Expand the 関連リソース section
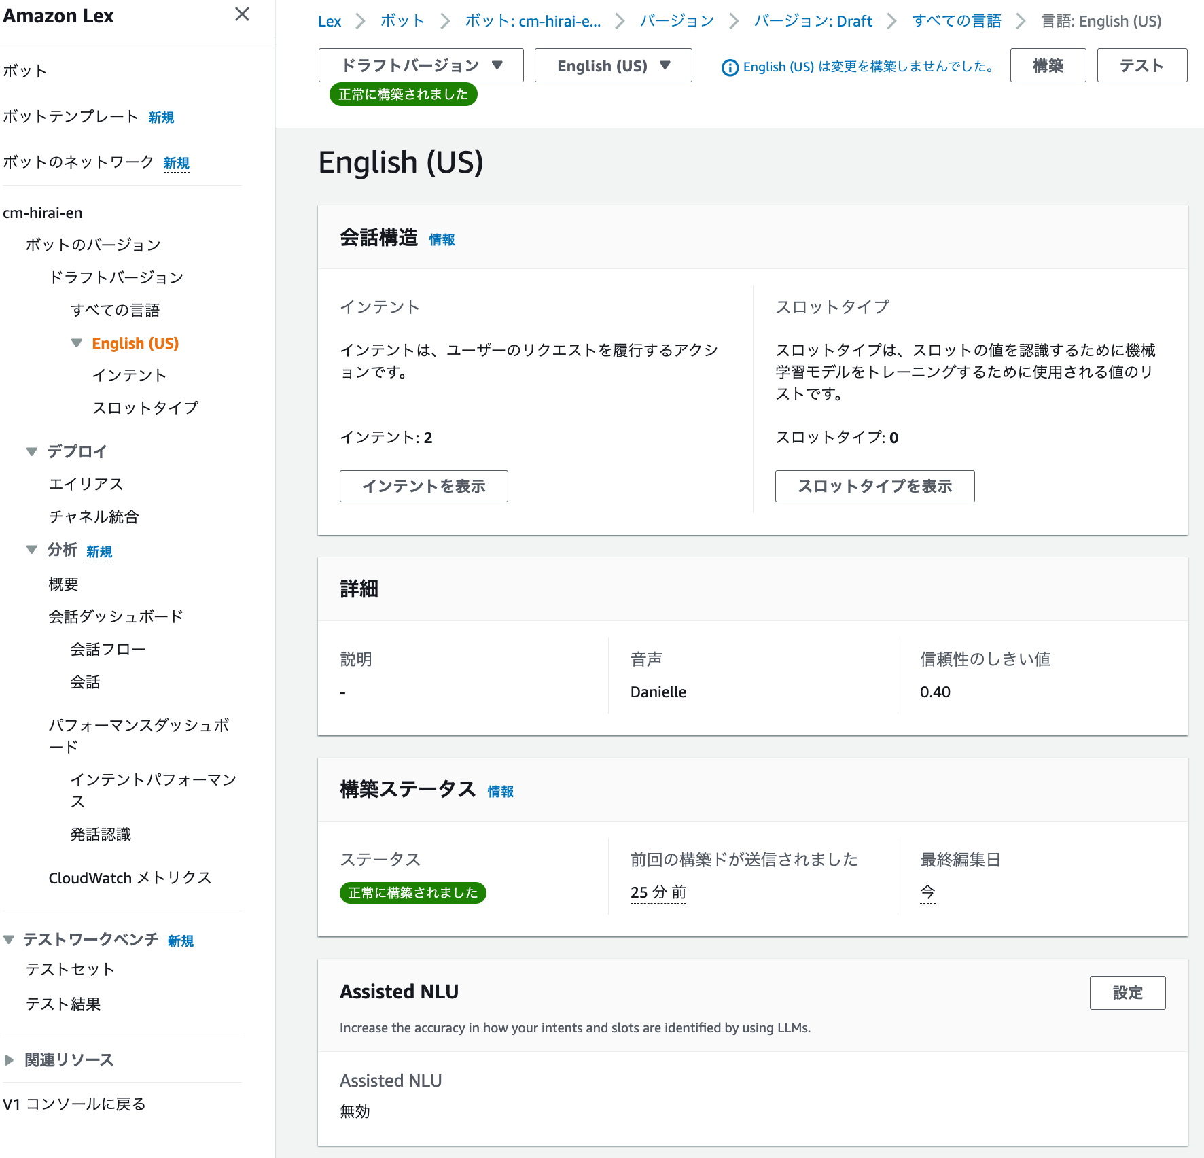Screen dimensions: 1204x1158 point(9,1059)
